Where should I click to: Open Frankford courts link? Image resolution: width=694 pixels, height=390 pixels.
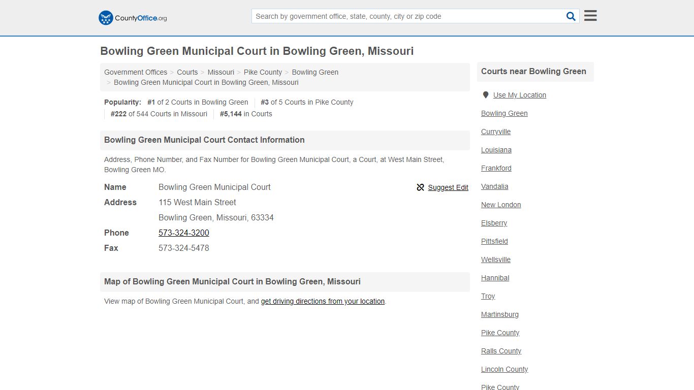pyautogui.click(x=496, y=168)
